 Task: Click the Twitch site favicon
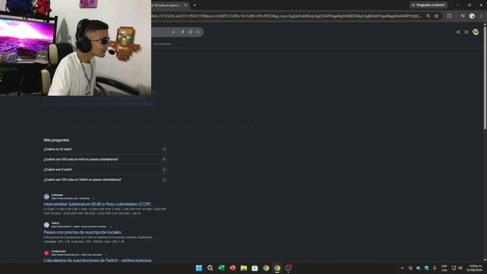pyautogui.click(x=46, y=225)
